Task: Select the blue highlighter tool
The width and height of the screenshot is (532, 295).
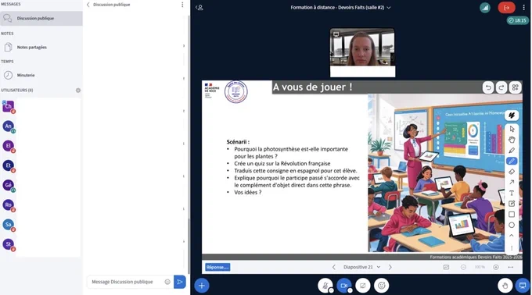Action: coord(512,161)
